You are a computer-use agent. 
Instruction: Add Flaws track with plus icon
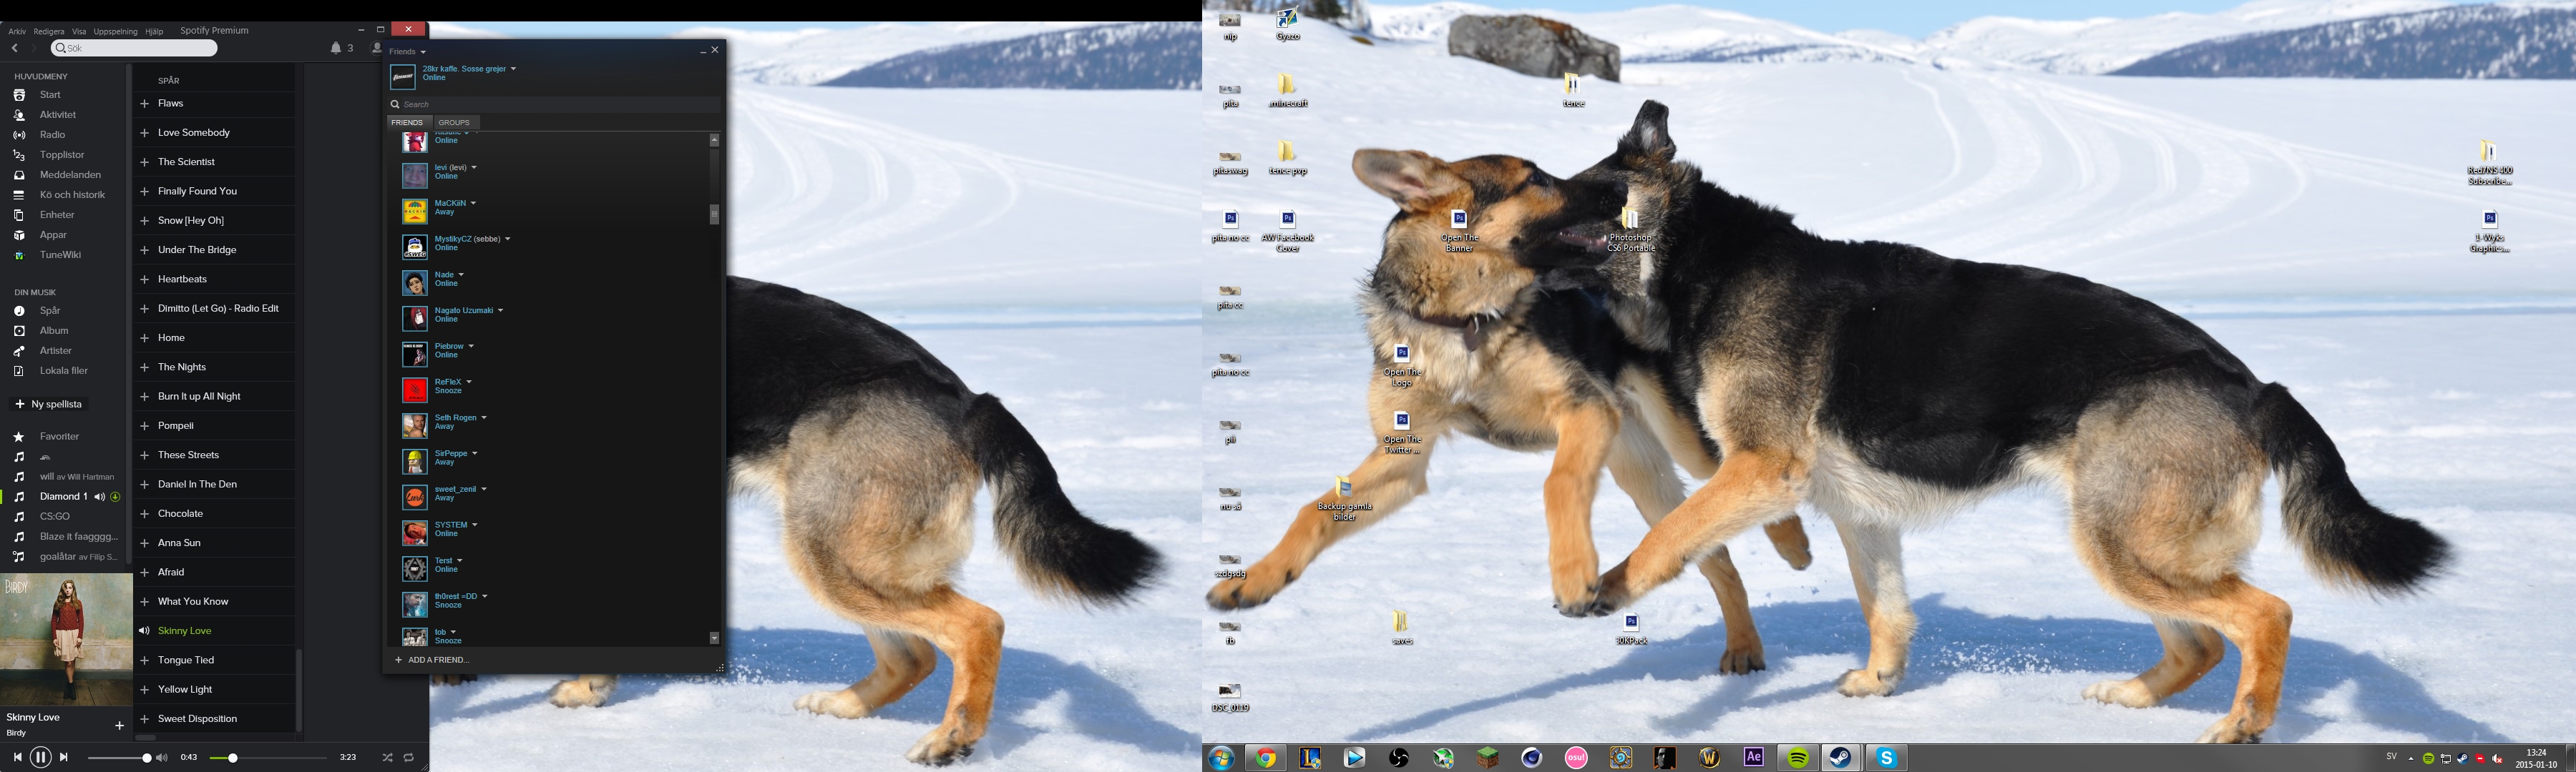(144, 104)
